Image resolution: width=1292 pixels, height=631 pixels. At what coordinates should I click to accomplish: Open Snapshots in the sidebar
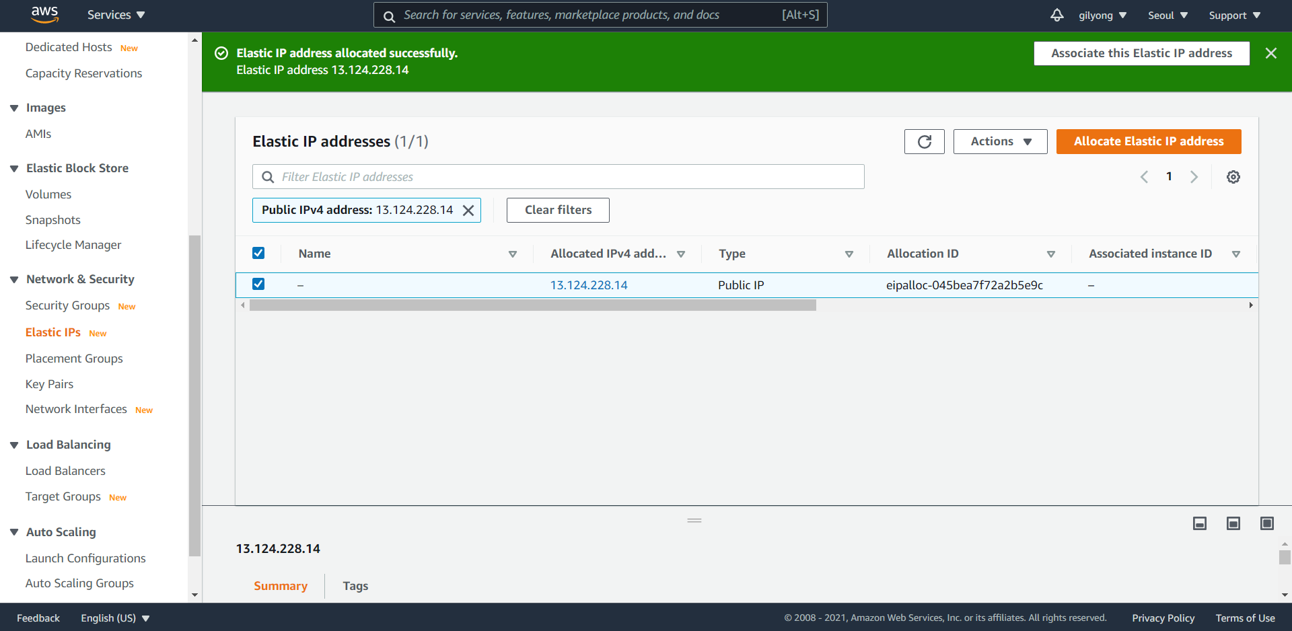point(53,220)
